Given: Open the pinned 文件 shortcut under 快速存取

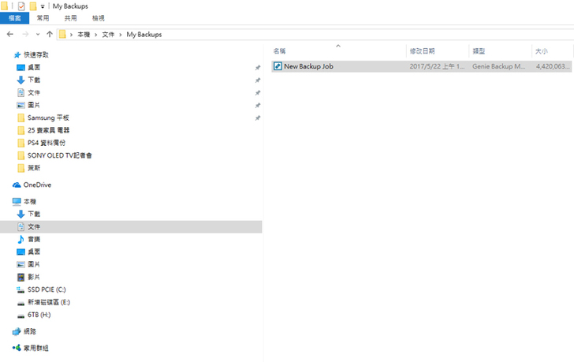Looking at the screenshot, I should tap(34, 92).
